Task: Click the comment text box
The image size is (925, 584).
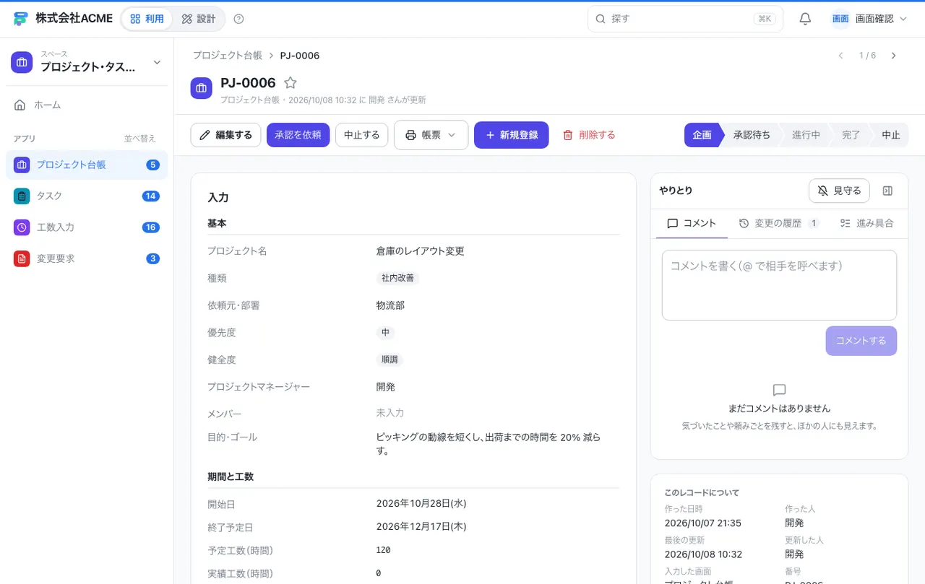Action: (779, 285)
